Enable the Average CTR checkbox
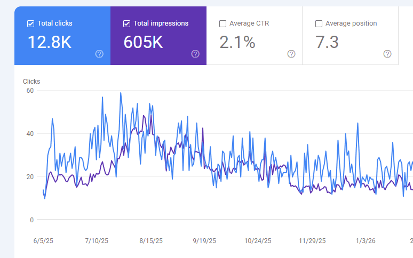 (223, 23)
